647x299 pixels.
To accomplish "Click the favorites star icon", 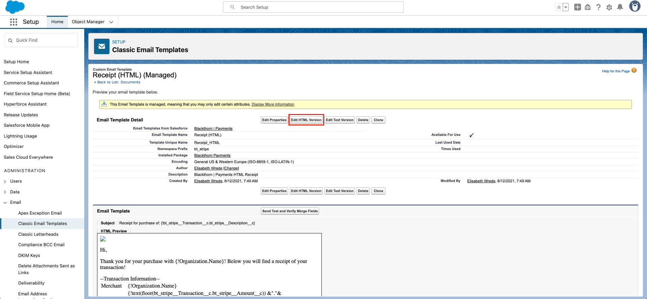I will 559,7.
